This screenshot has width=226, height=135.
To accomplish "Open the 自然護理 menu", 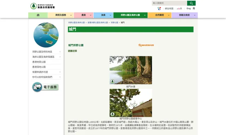I will point(160,15).
